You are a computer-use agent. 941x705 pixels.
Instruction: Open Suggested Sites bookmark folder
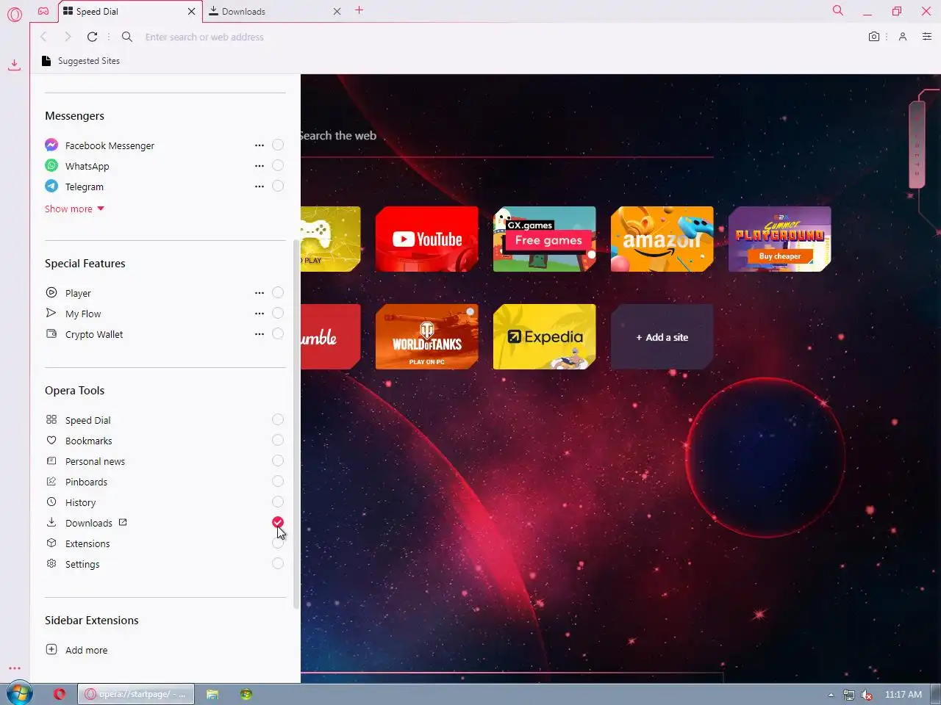(81, 61)
